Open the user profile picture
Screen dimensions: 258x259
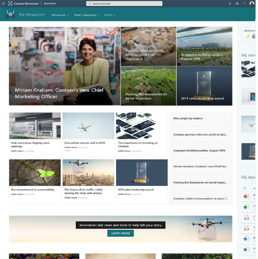coord(252,3)
